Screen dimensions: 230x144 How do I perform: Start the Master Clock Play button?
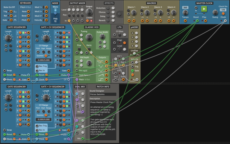(204, 9)
